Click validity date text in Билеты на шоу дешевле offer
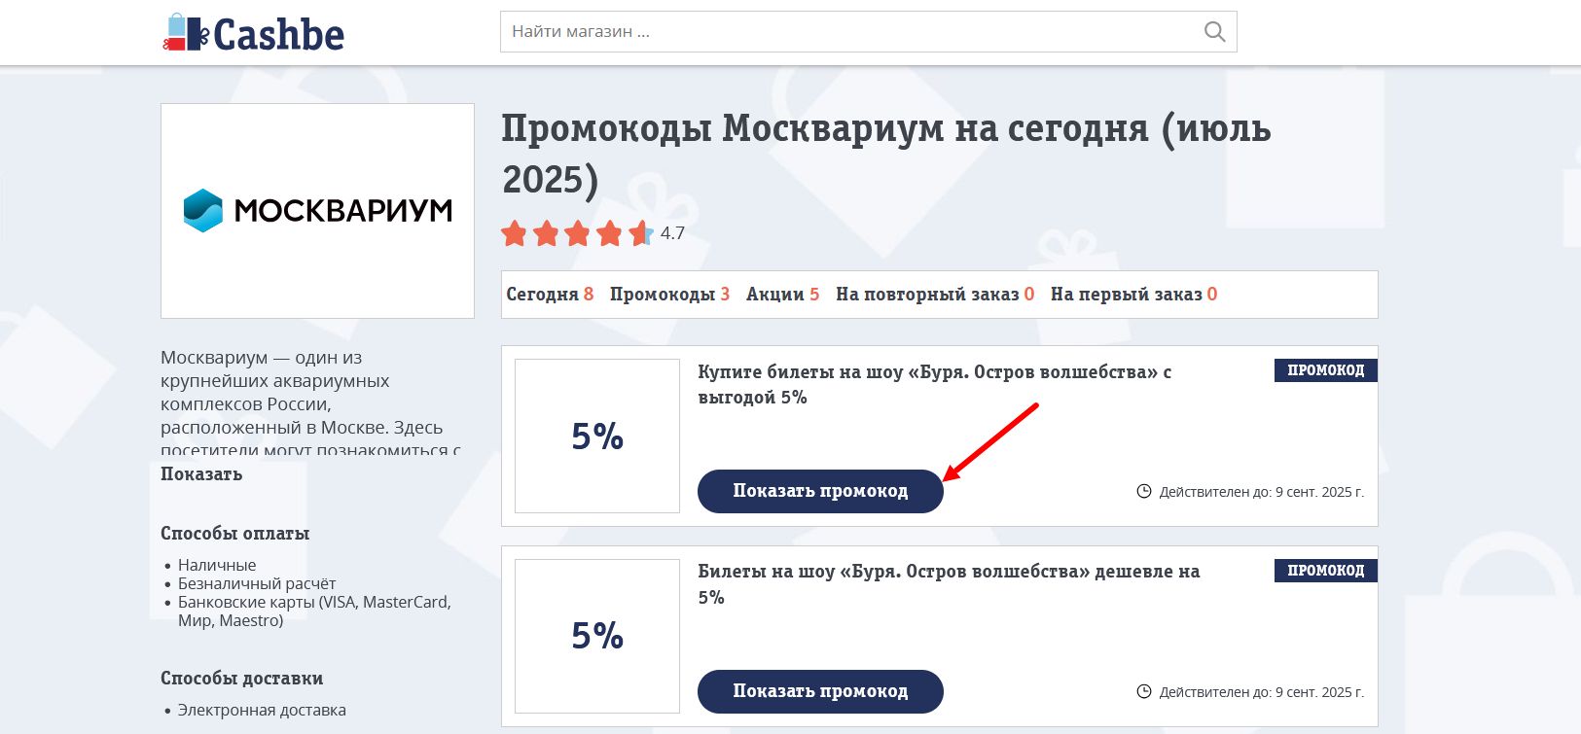Viewport: 1581px width, 734px height. click(x=1262, y=692)
